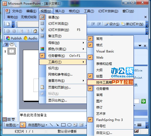
Task: Open toolbar options next to New icon
Action: (x=13, y=24)
